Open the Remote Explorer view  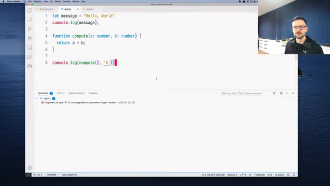tap(30, 48)
